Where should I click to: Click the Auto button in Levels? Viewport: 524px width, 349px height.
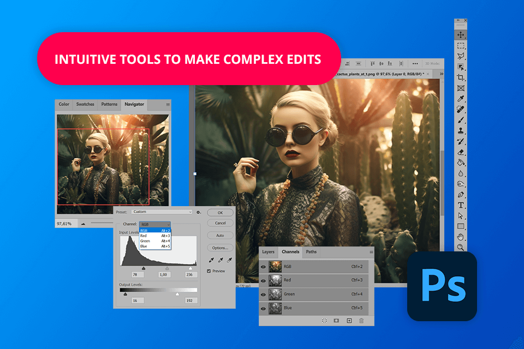pos(220,236)
